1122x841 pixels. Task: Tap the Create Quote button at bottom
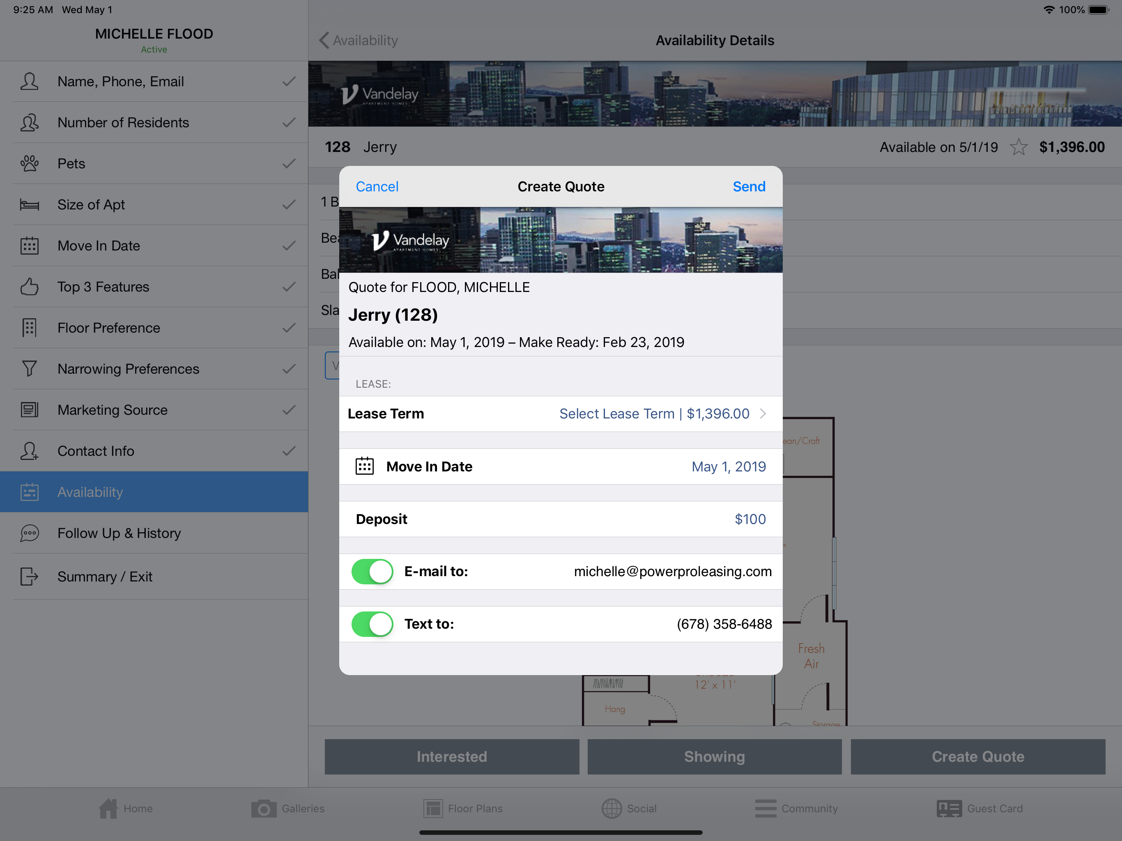click(x=978, y=757)
